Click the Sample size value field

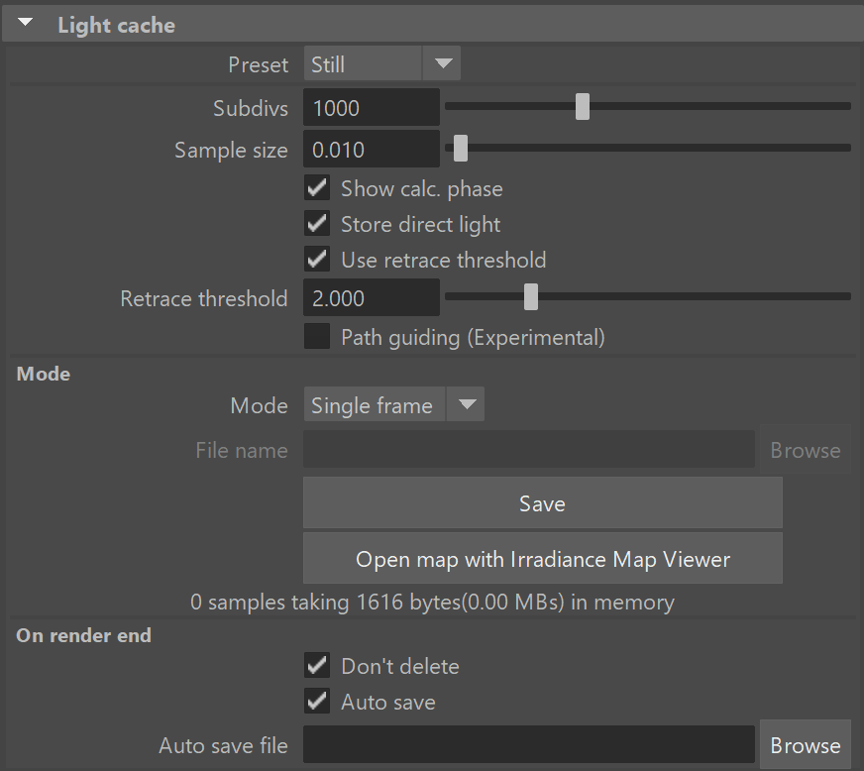(372, 150)
